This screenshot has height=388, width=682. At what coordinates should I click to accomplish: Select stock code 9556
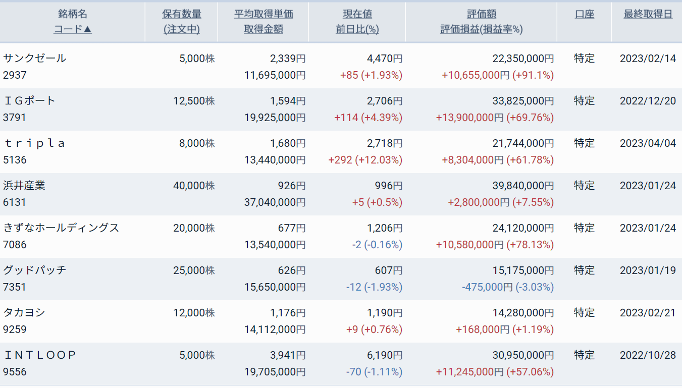click(15, 372)
